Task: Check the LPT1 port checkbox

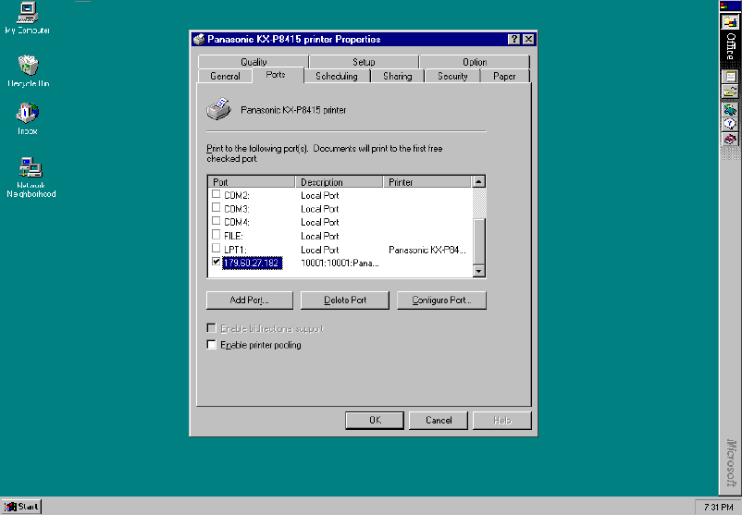Action: point(216,250)
